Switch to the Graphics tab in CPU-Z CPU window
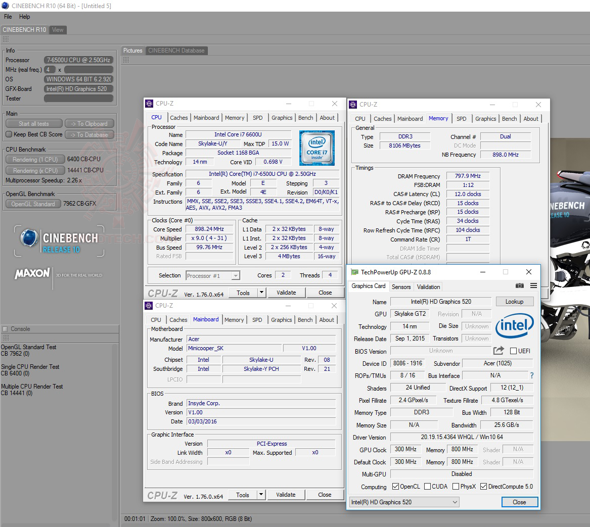The height and width of the screenshot is (527, 590). 282,118
